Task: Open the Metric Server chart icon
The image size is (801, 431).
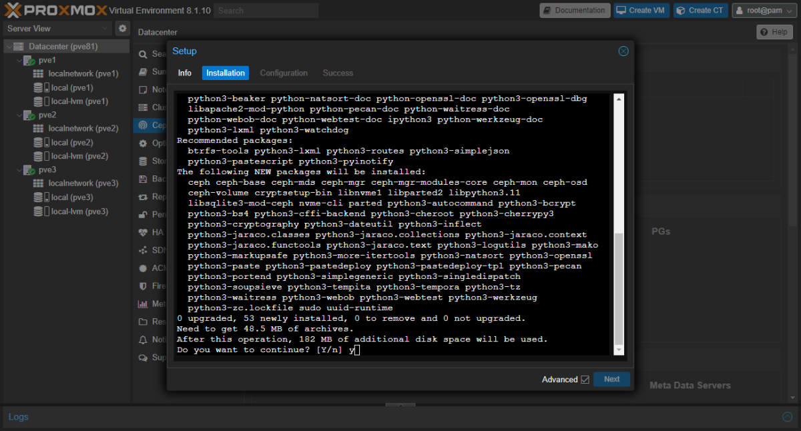Action: (x=143, y=304)
